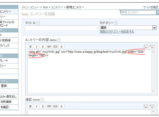Click を再構築 item in the sidebar
The width and height of the screenshot is (159, 117).
[x=9, y=102]
